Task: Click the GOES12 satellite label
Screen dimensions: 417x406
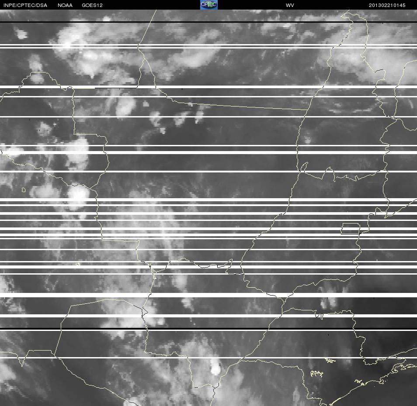Action: pyautogui.click(x=92, y=5)
